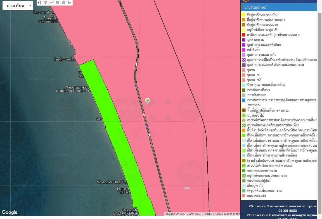The height and width of the screenshot is (219, 322).
Task: Click the green location pin on map
Action: [x=148, y=101]
